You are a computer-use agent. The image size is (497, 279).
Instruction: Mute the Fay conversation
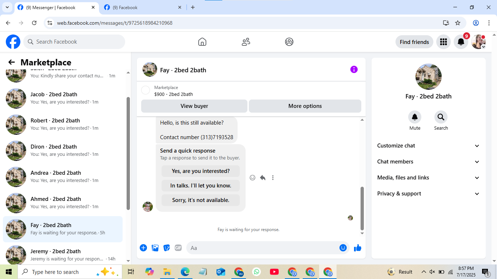pyautogui.click(x=415, y=117)
